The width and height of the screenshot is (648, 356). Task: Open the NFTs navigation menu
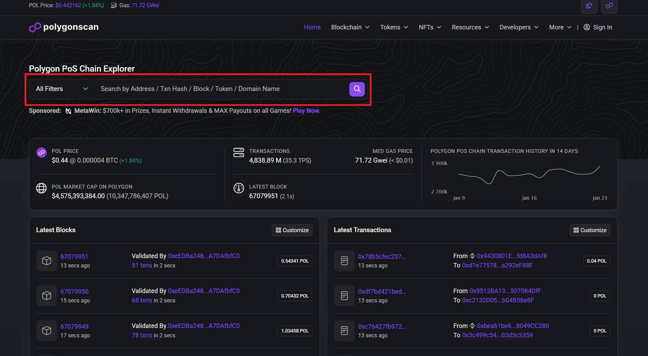point(430,27)
